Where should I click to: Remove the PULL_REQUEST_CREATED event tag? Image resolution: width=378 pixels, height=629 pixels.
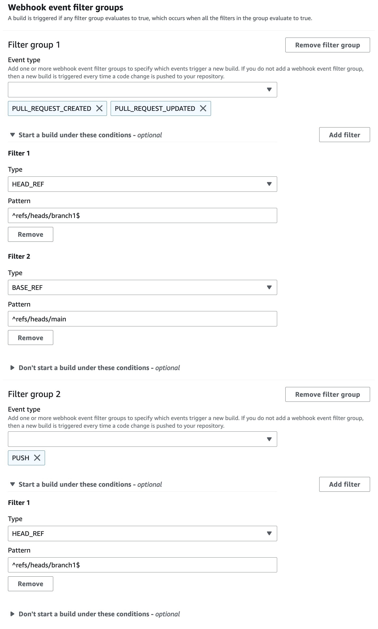99,108
